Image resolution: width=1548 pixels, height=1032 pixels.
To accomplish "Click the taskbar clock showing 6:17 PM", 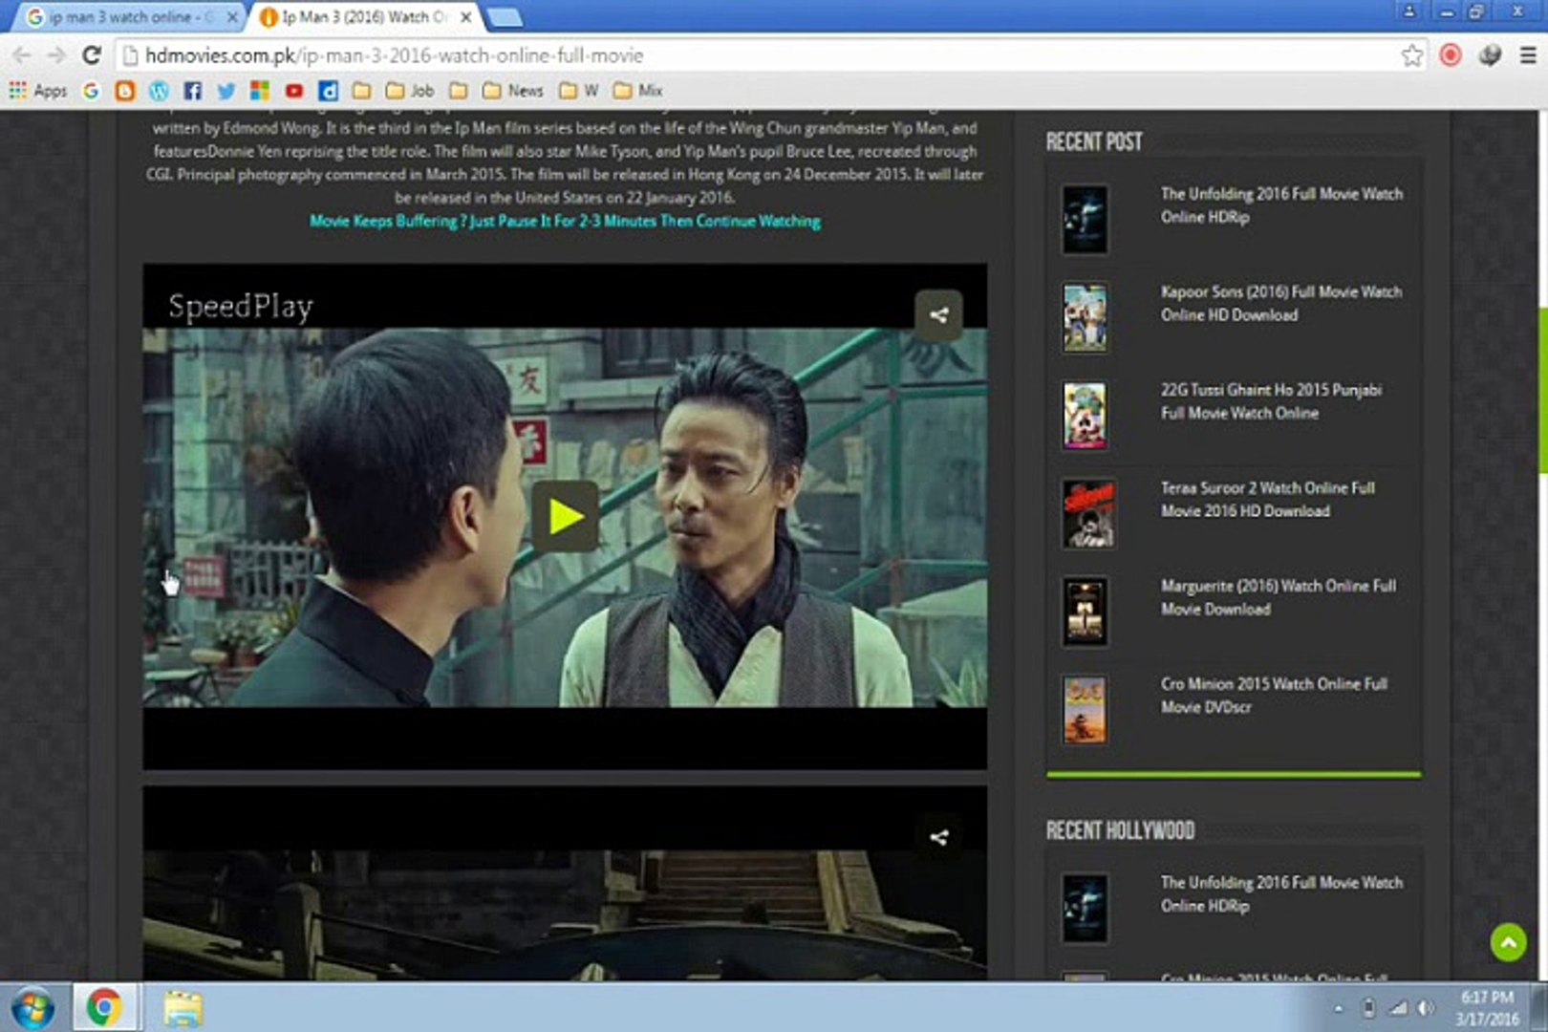I will (x=1487, y=1008).
